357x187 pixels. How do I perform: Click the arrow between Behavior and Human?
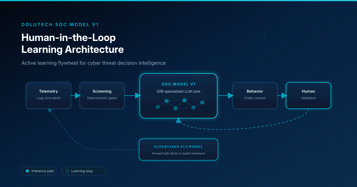pyautogui.click(x=282, y=96)
